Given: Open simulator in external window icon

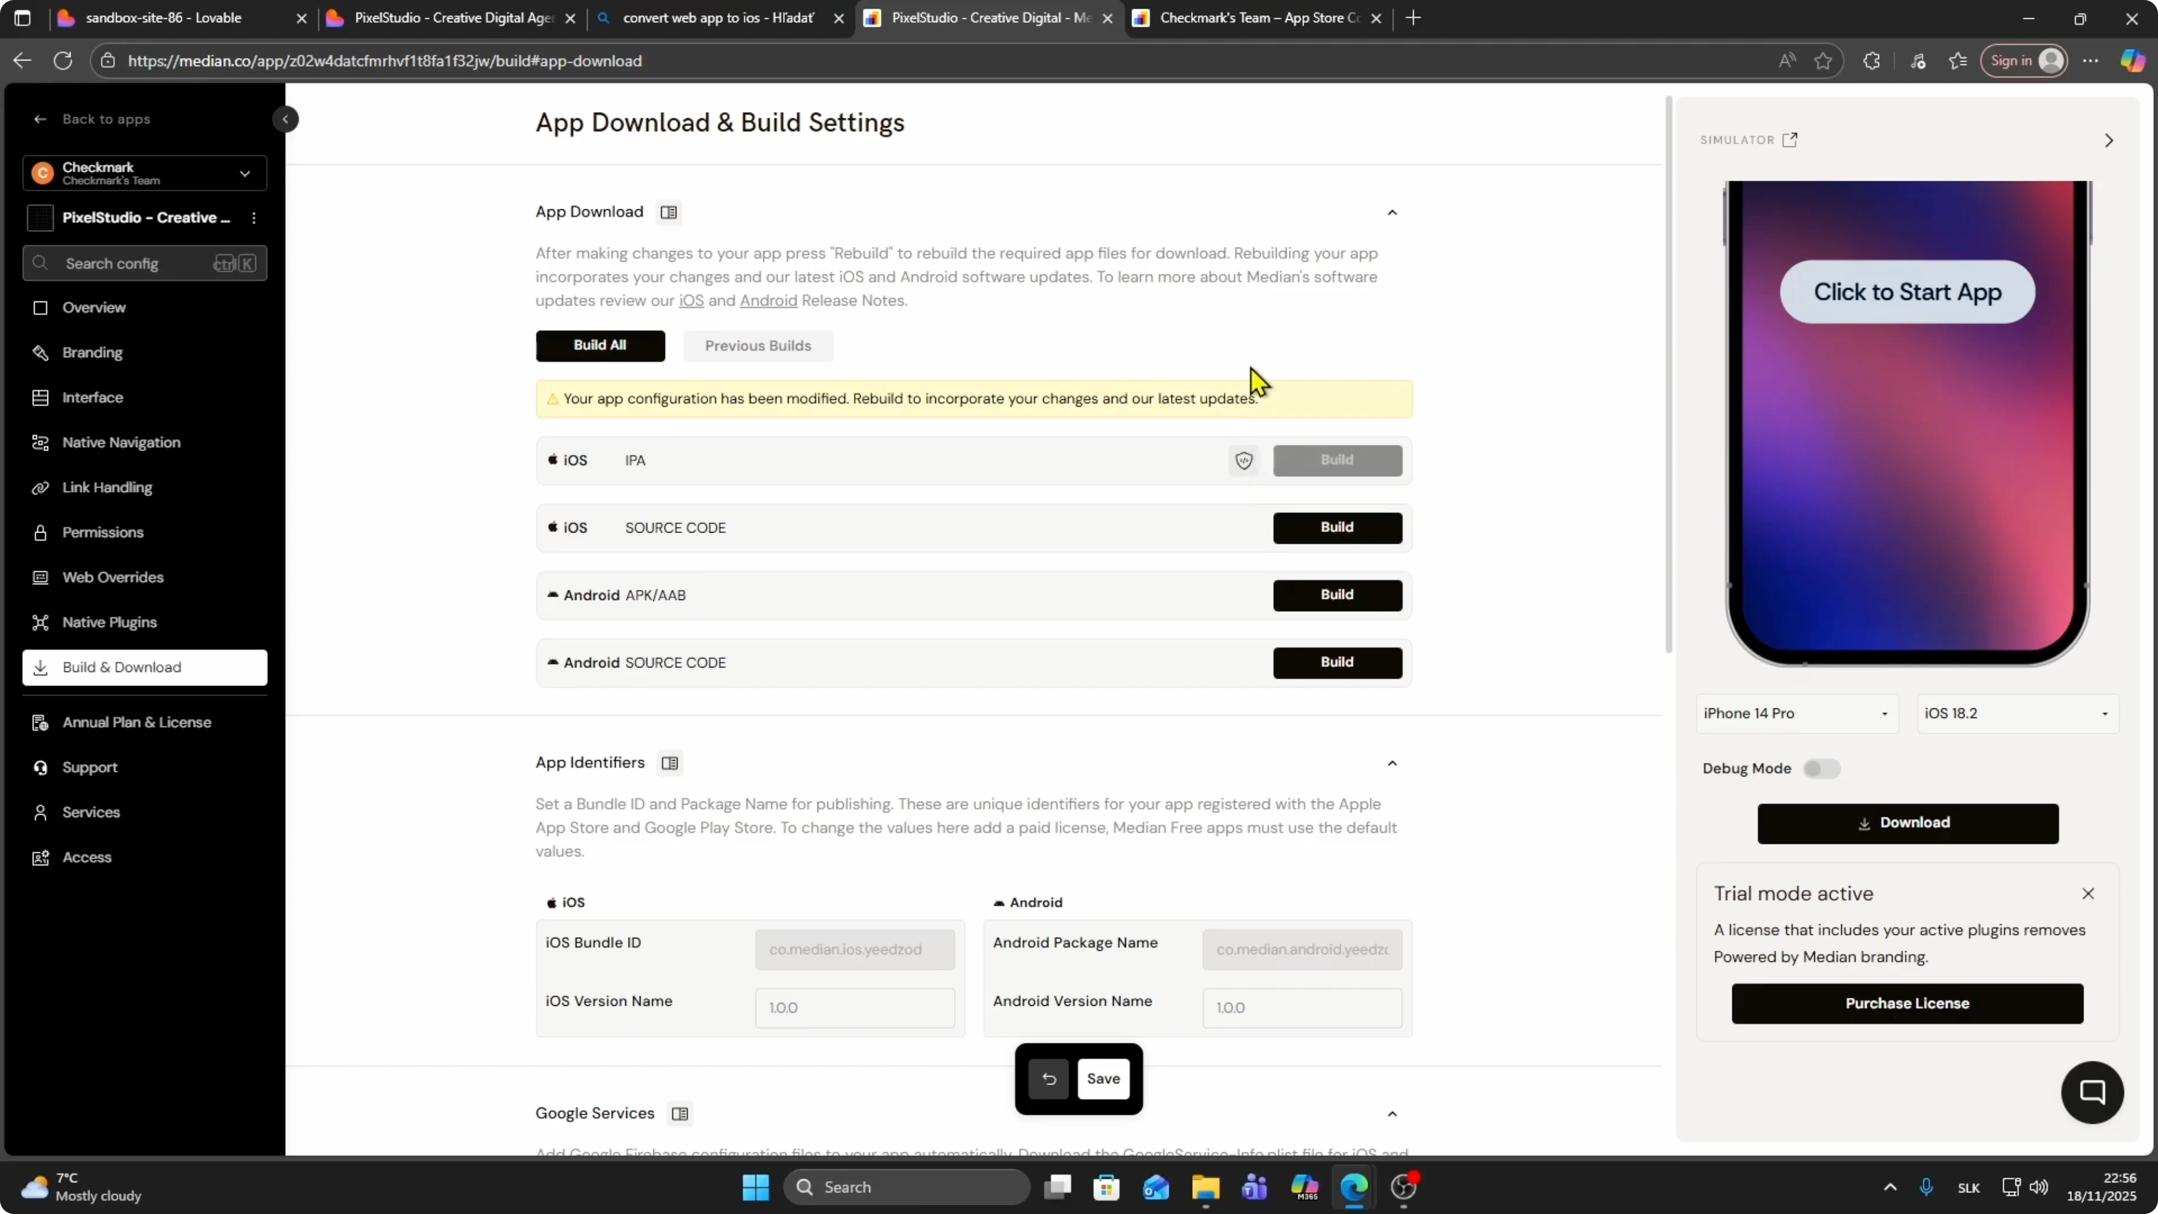Looking at the screenshot, I should click(1790, 140).
